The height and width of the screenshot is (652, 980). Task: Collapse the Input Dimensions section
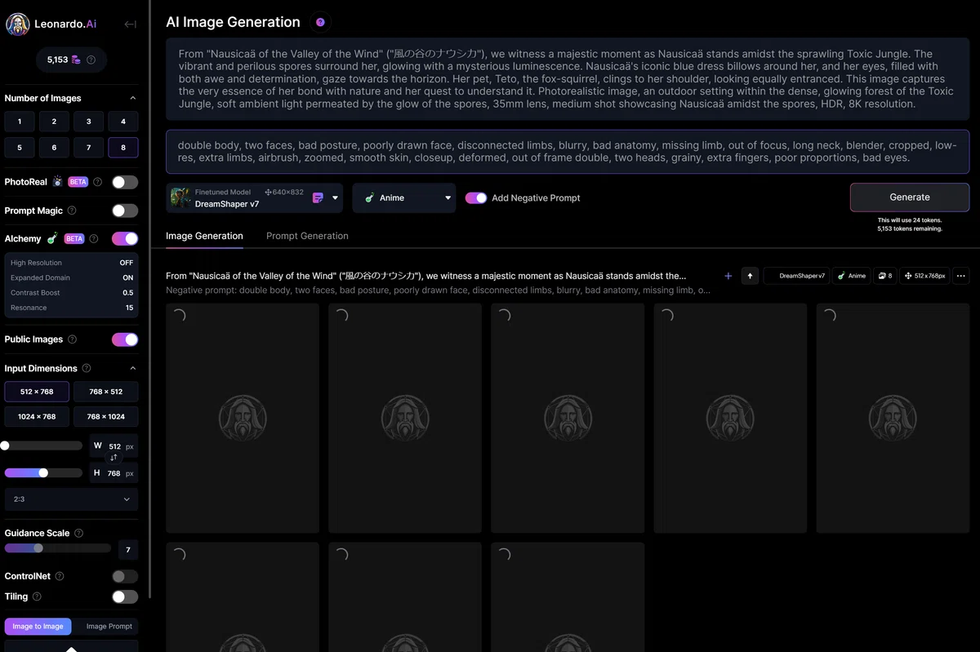click(x=133, y=368)
